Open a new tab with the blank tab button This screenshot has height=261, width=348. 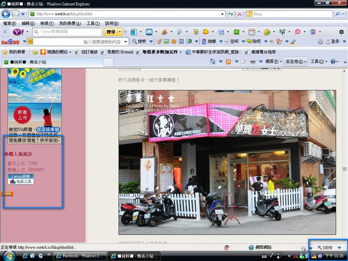coord(108,63)
